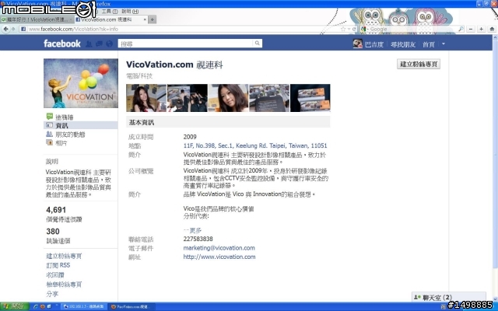Click the reload icon in address bar
The width and height of the screenshot is (498, 311).
(x=354, y=29)
